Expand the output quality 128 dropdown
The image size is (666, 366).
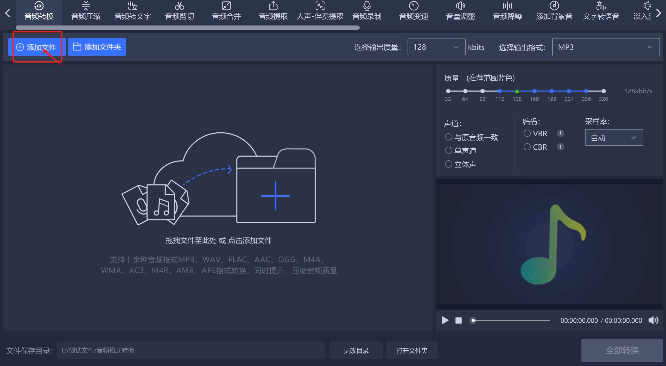click(x=436, y=47)
